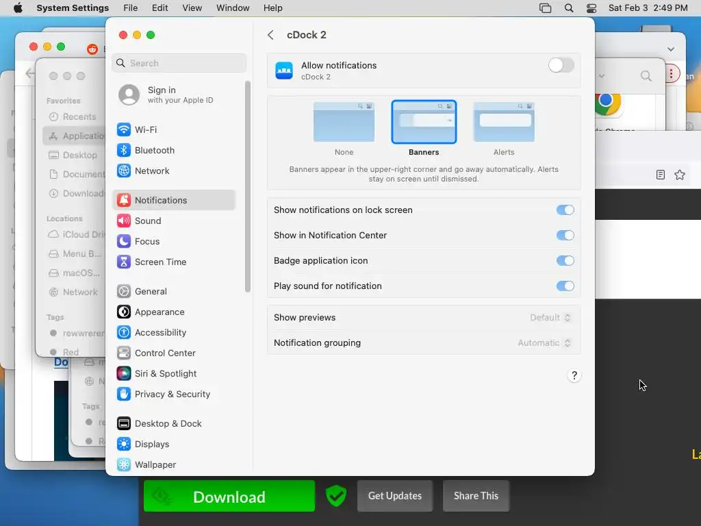Click the bookmark star in browser window
This screenshot has height=526, width=701.
680,175
